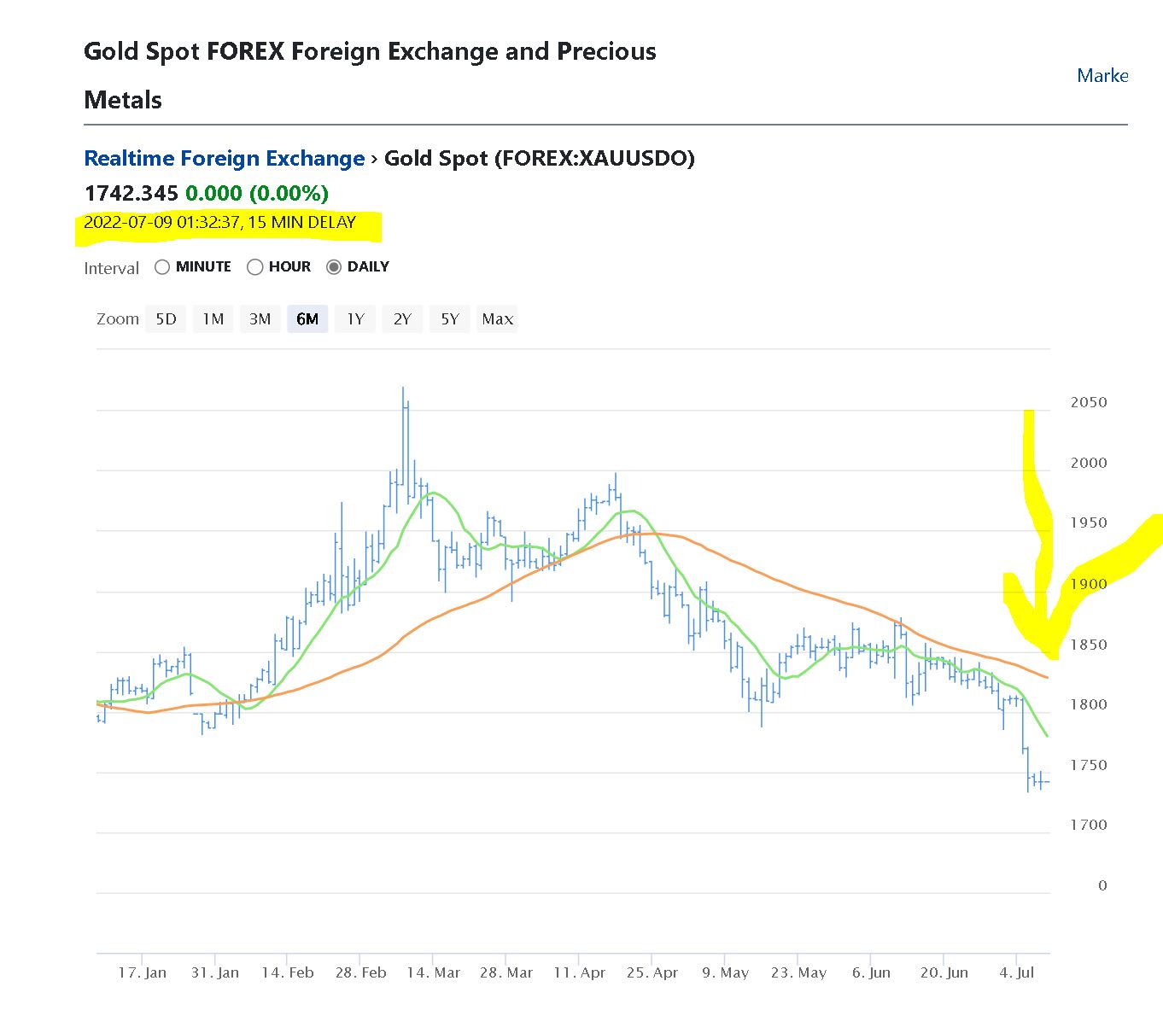Click the early March price peak bar
The image size is (1163, 1010).
click(403, 427)
